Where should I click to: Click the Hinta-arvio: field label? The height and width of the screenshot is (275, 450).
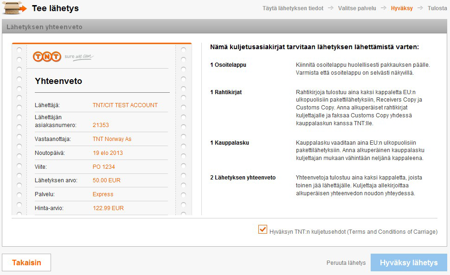[x=49, y=208]
